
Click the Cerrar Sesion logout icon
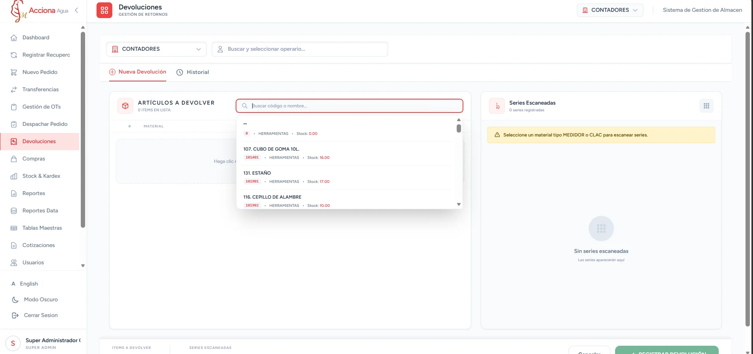[x=15, y=315]
